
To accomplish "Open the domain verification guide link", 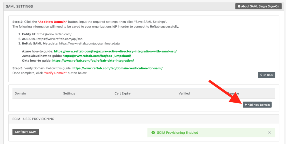I will [x=118, y=68].
